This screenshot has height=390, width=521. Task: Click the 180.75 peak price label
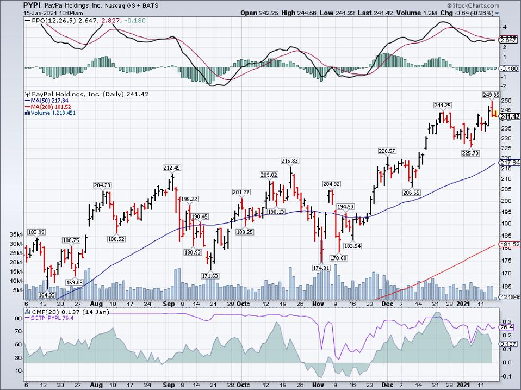[71, 240]
